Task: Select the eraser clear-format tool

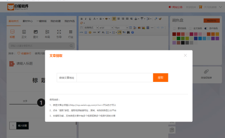Action: click(156, 19)
